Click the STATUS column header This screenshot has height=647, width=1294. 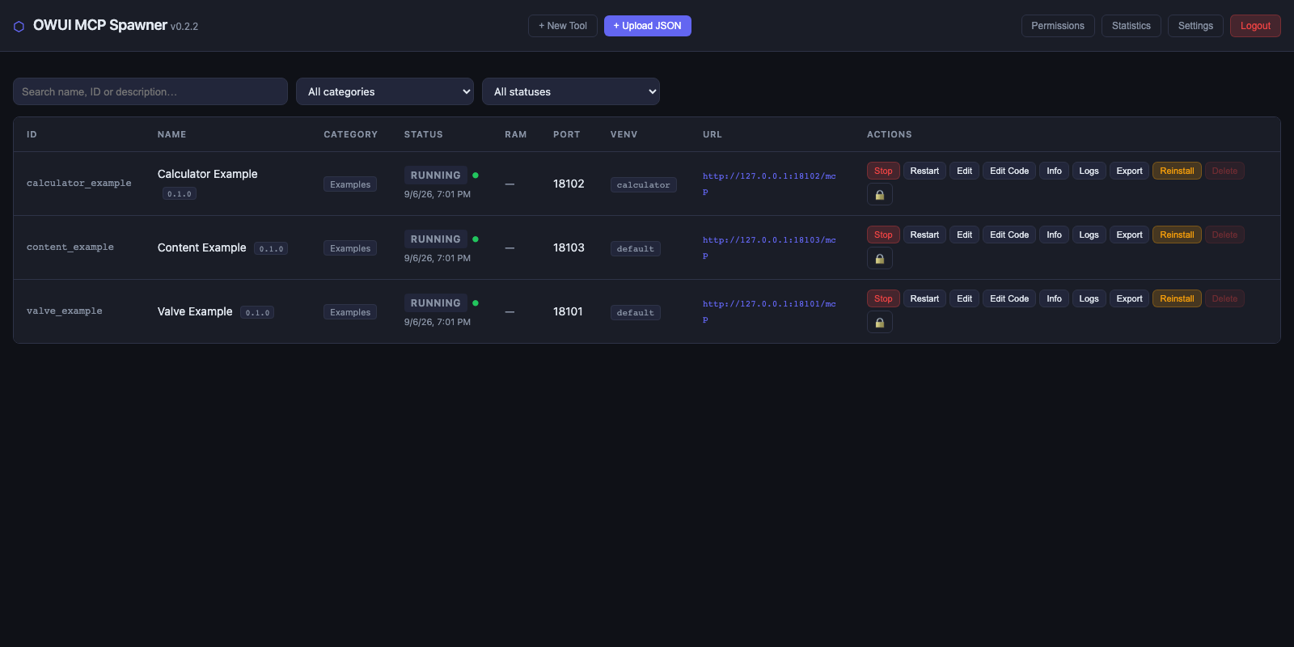click(x=423, y=134)
